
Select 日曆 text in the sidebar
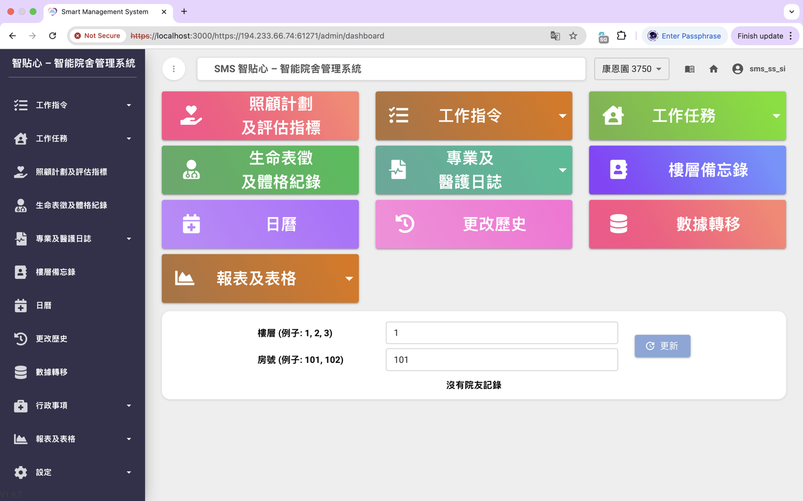click(43, 306)
